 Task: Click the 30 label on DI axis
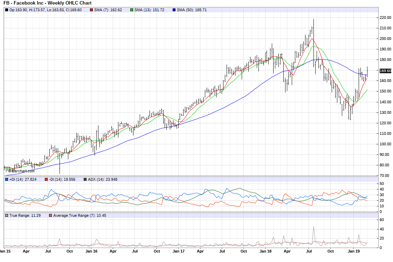point(382,195)
